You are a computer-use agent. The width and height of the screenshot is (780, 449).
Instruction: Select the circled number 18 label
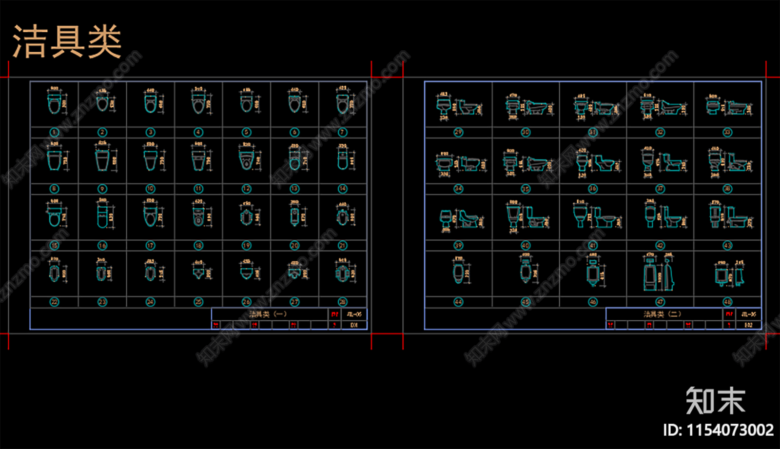198,245
